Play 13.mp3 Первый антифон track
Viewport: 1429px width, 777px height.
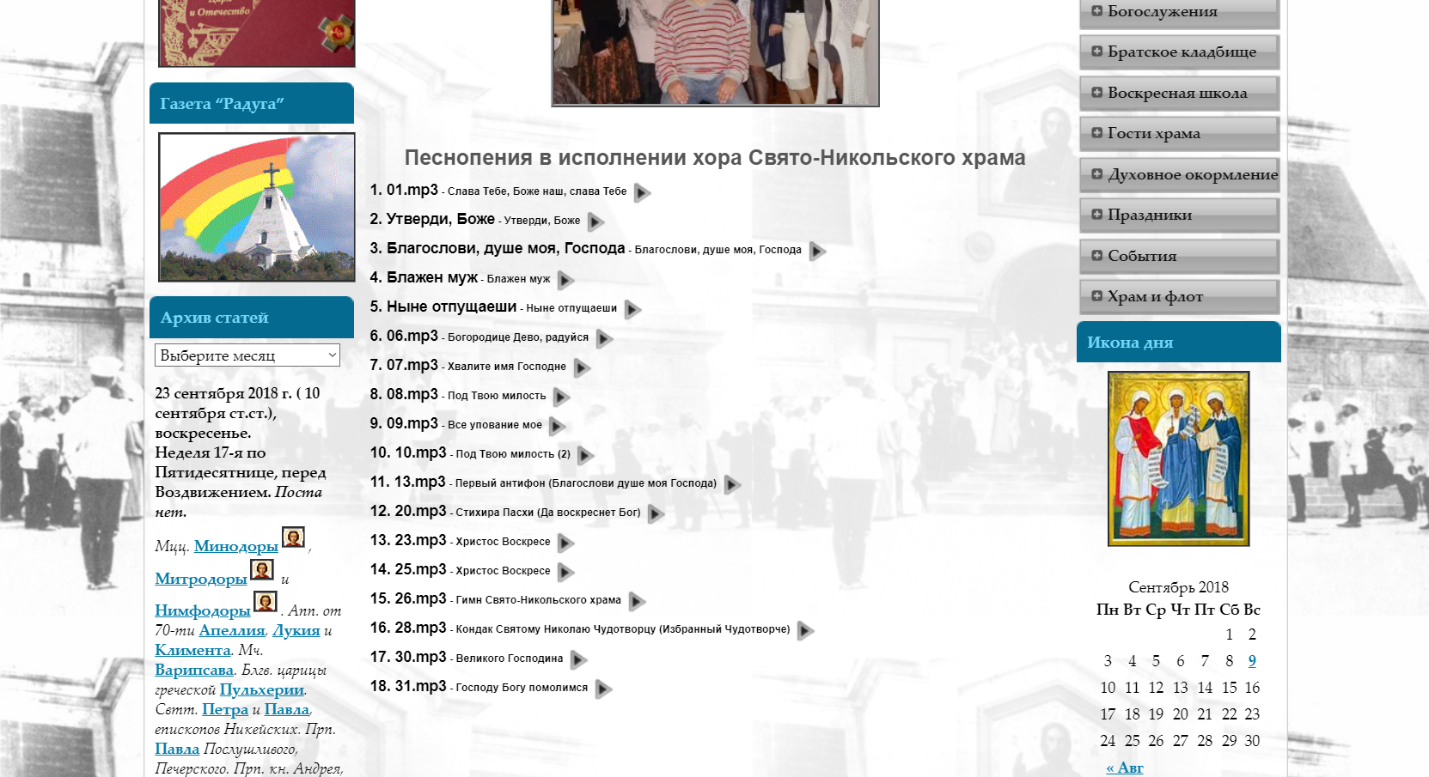coord(732,484)
